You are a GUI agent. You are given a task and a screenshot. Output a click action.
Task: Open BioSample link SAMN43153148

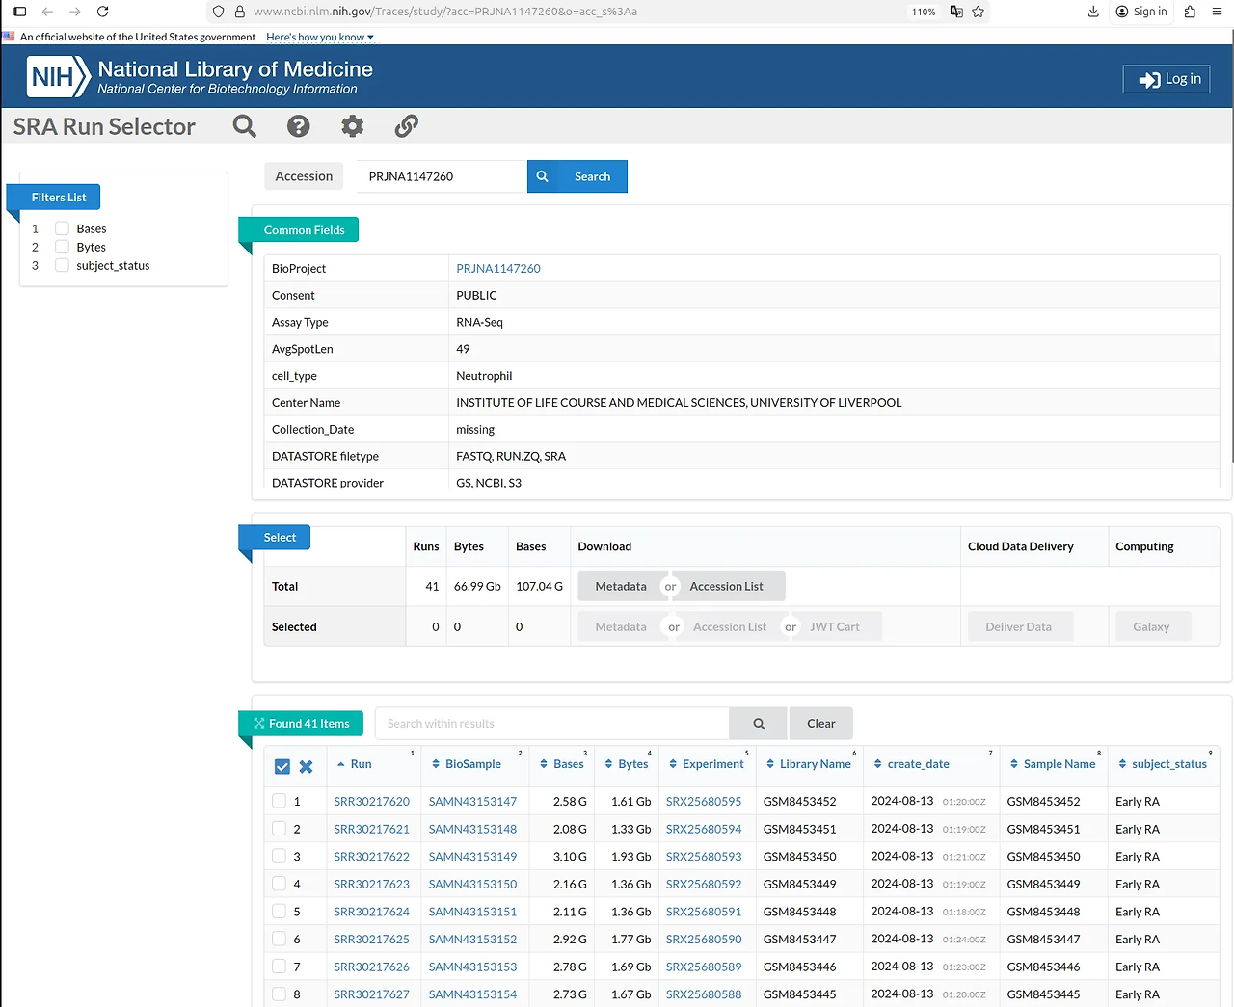(x=472, y=829)
